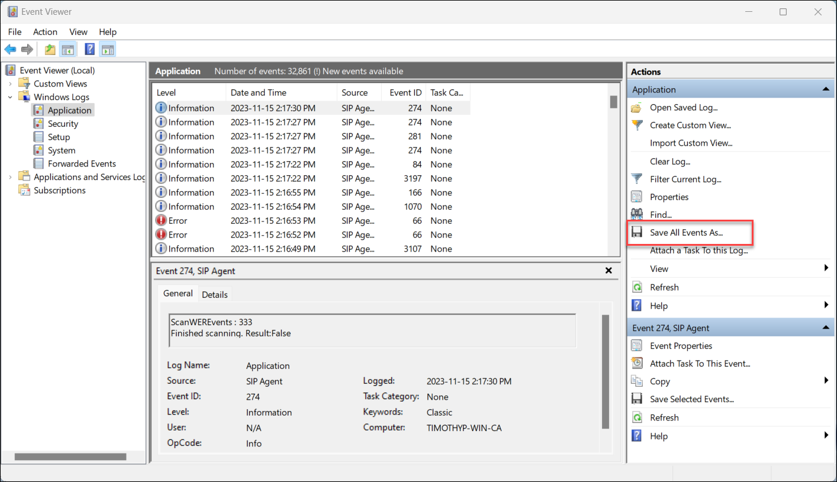
Task: Sort by the Date and Time column header
Action: pyautogui.click(x=282, y=92)
